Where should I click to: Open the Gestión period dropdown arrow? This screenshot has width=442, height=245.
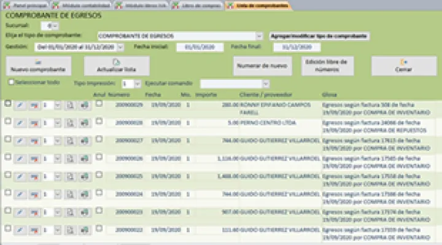(120, 47)
